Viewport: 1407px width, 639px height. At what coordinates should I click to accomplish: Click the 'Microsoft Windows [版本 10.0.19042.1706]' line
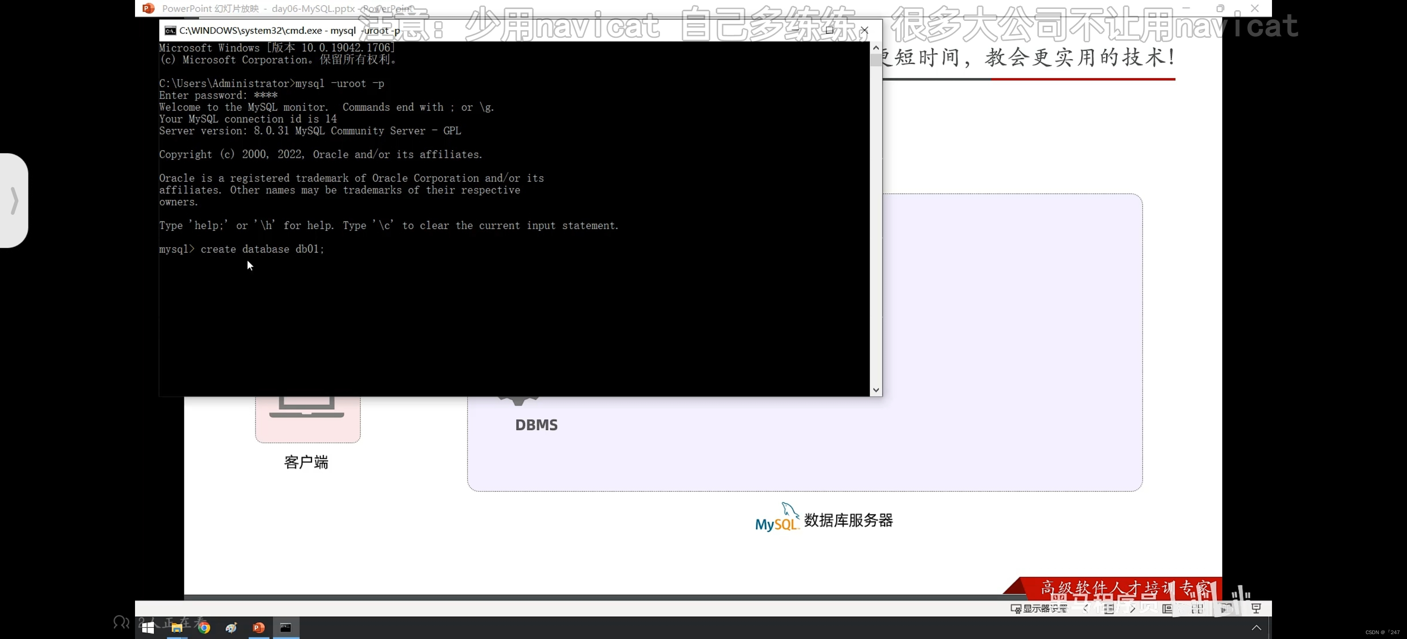277,48
